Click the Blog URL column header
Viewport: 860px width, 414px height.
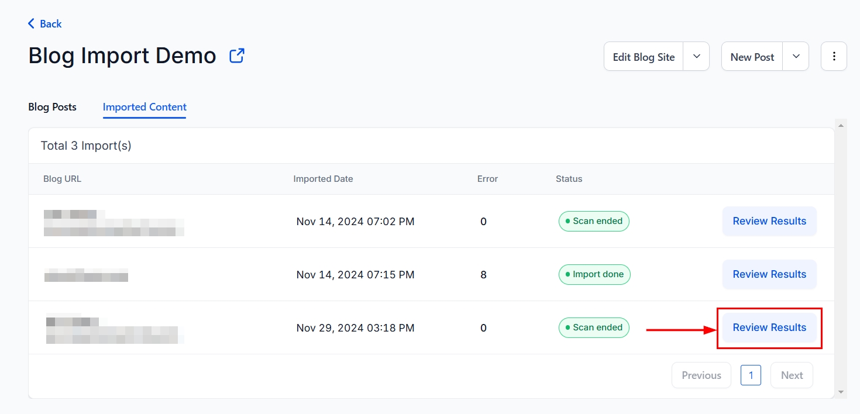(x=62, y=179)
